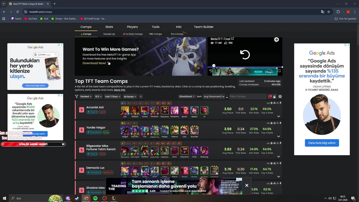Hide the Demacia Lux comp with eye icon
The width and height of the screenshot is (359, 202).
(x=277, y=163)
